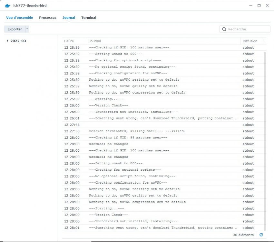Click the '30 éléments' count label

pyautogui.click(x=243, y=235)
